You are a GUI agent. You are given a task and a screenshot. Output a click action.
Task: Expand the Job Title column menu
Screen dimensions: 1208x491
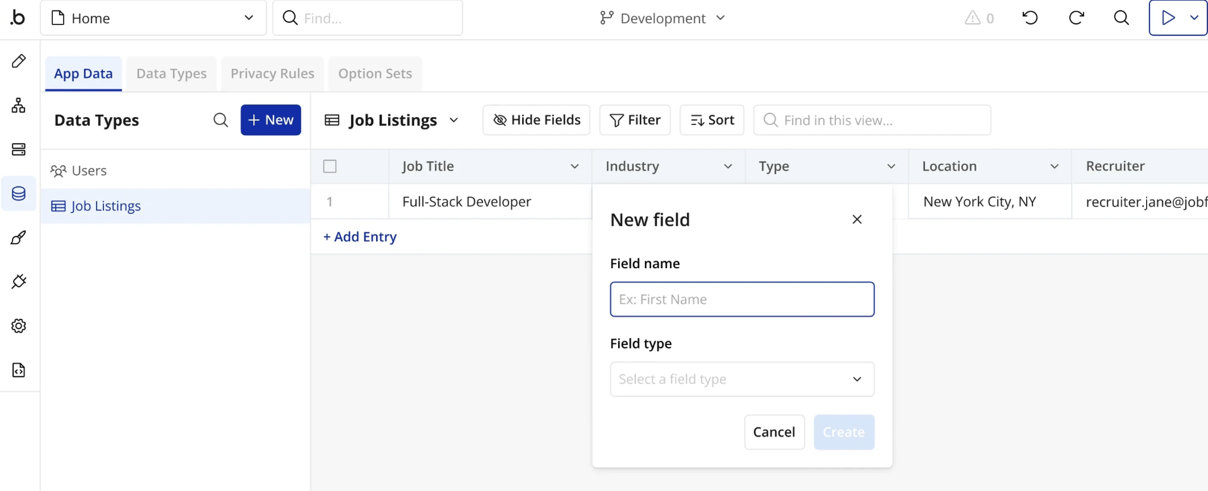click(x=574, y=167)
